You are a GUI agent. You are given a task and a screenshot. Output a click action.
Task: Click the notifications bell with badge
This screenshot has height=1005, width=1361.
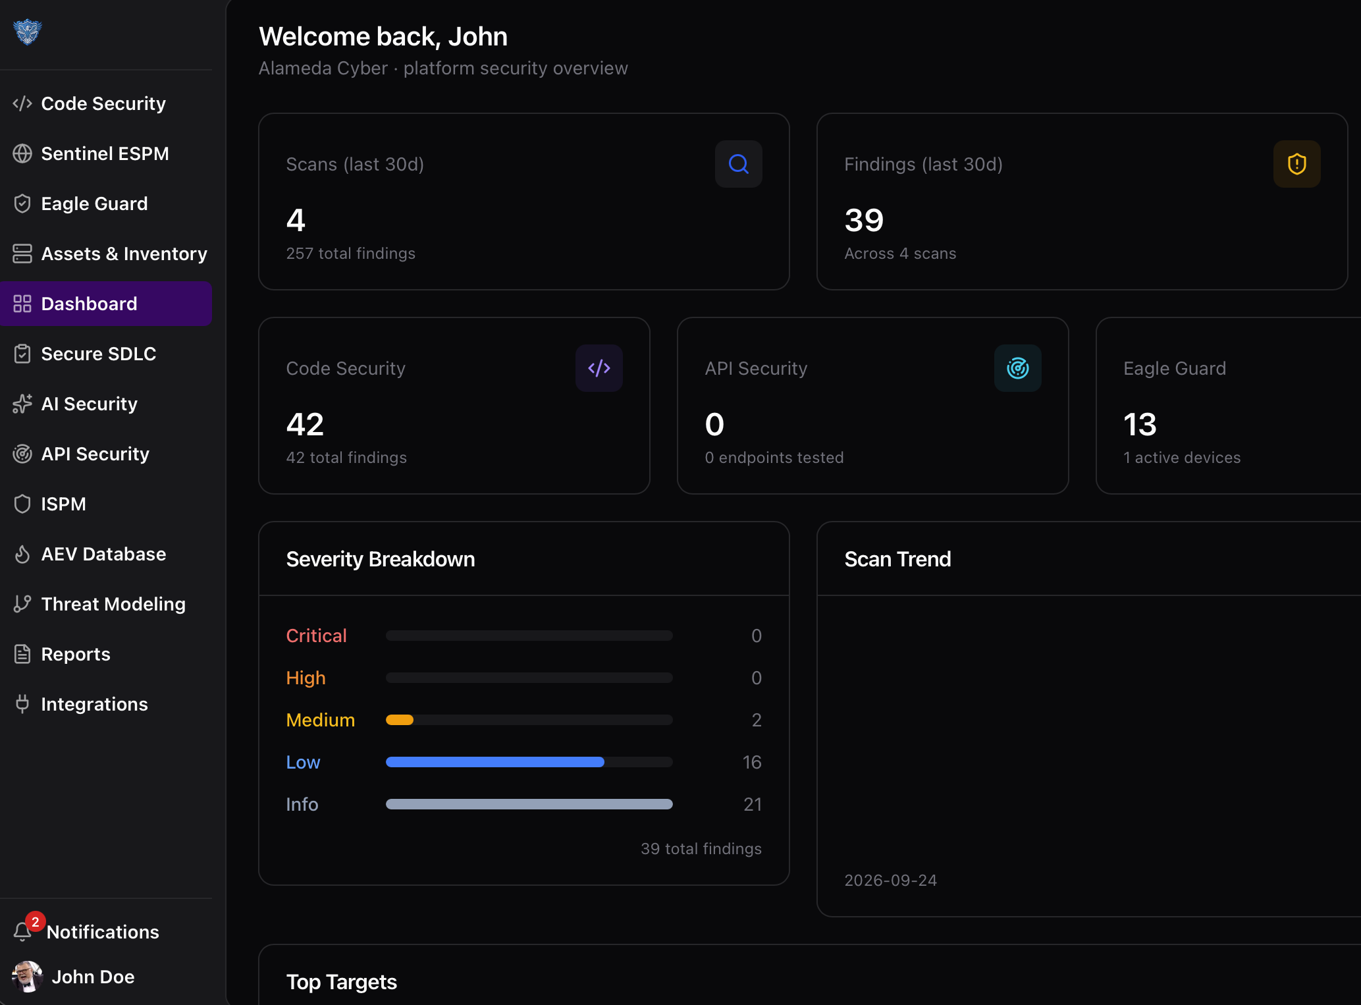[x=26, y=927]
